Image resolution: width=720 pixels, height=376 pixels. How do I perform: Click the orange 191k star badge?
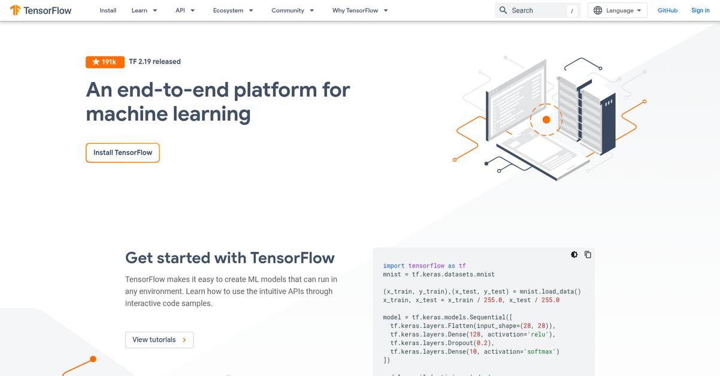(x=105, y=62)
